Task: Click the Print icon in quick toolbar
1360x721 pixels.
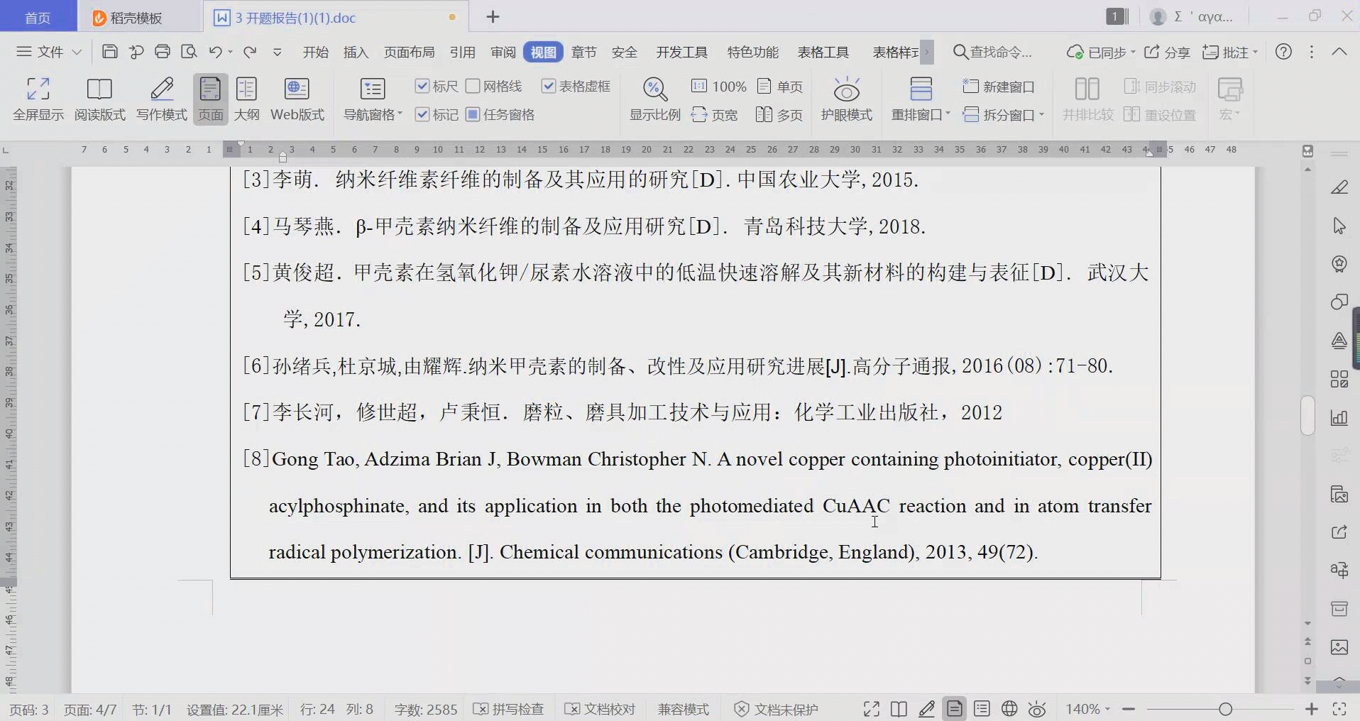Action: [x=163, y=52]
